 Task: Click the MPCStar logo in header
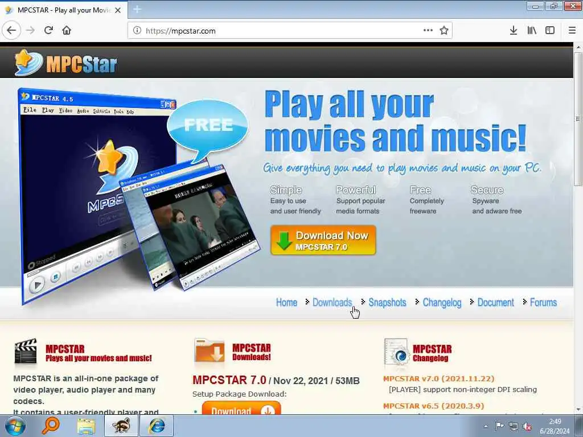66,63
